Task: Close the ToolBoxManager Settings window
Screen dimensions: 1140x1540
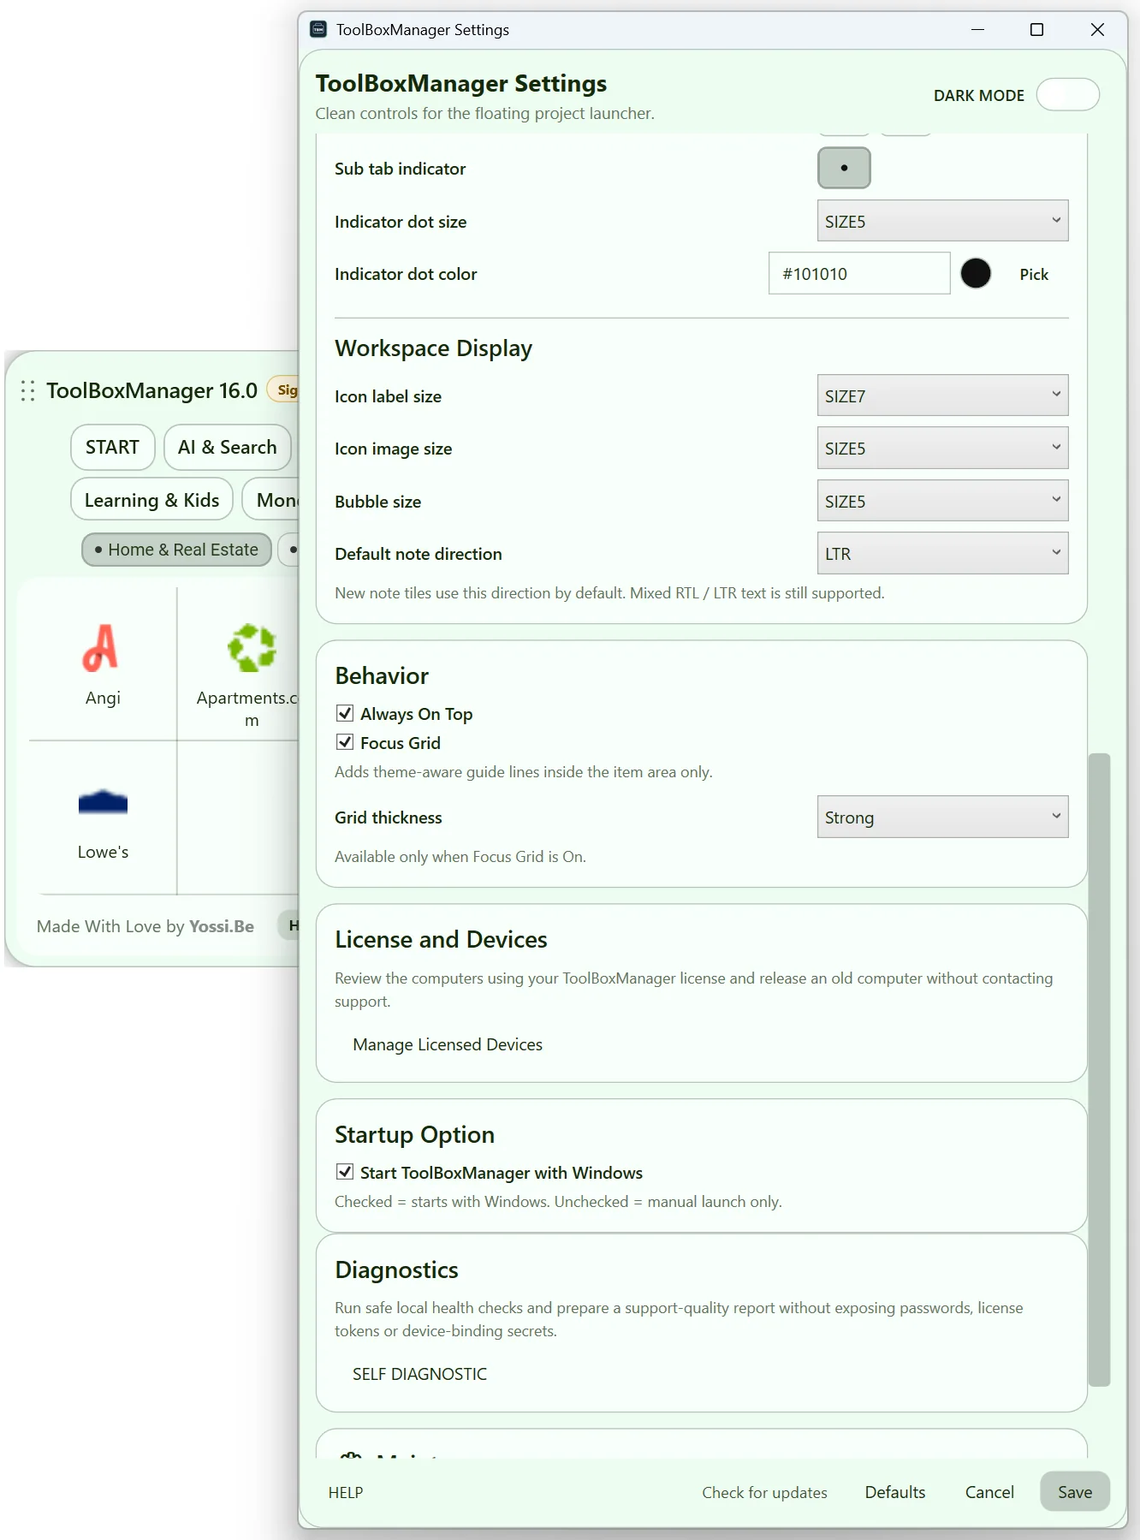Action: coord(1097,30)
